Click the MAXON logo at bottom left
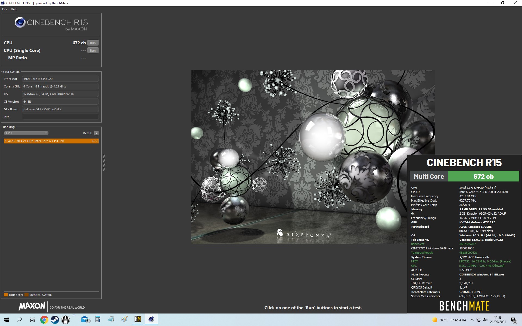Viewport: 522px width, 326px height. point(32,306)
